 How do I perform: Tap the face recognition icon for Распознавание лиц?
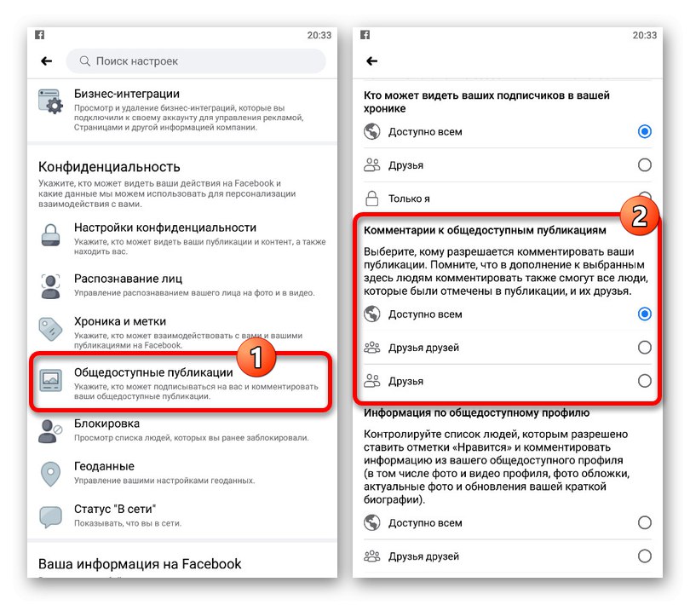point(50,286)
